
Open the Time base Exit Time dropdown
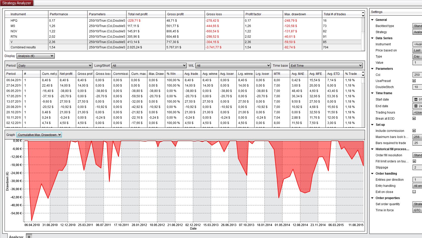click(x=326, y=66)
